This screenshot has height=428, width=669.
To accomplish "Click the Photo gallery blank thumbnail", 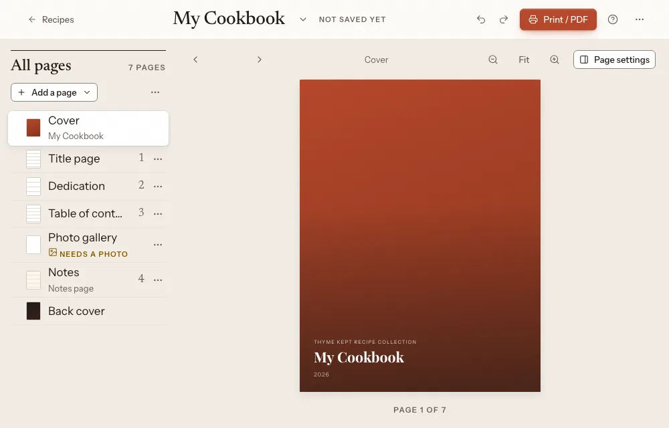I will point(33,245).
